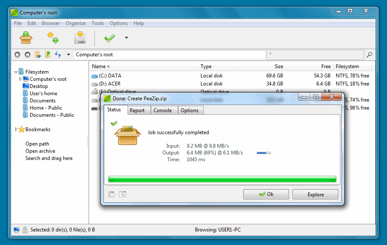Click the Computer's root address field
This screenshot has height=245, width=387.
pyautogui.click(x=170, y=55)
